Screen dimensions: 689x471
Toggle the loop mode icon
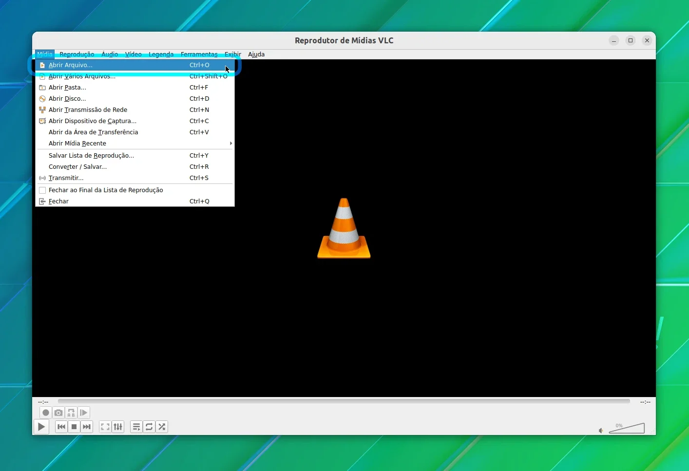click(x=149, y=427)
